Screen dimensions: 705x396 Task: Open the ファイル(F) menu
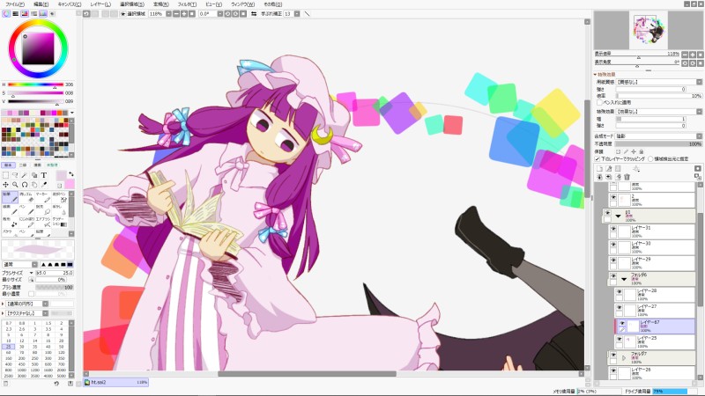(x=15, y=4)
